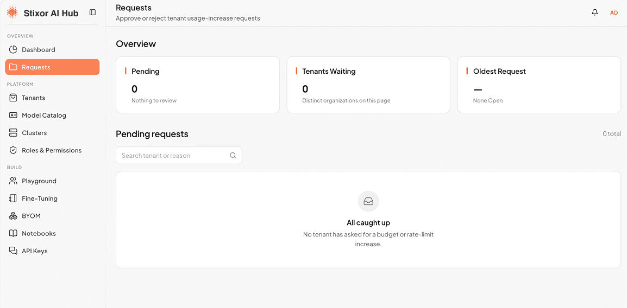
Task: Click the Clusters server icon
Action: (13, 133)
